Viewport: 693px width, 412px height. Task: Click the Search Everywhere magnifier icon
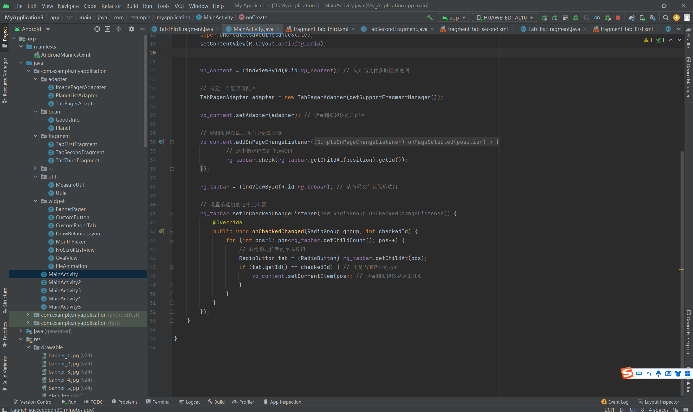coord(666,18)
